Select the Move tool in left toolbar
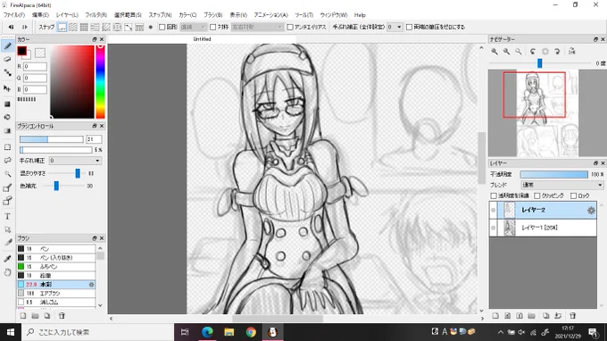This screenshot has height=341, width=607. click(7, 88)
